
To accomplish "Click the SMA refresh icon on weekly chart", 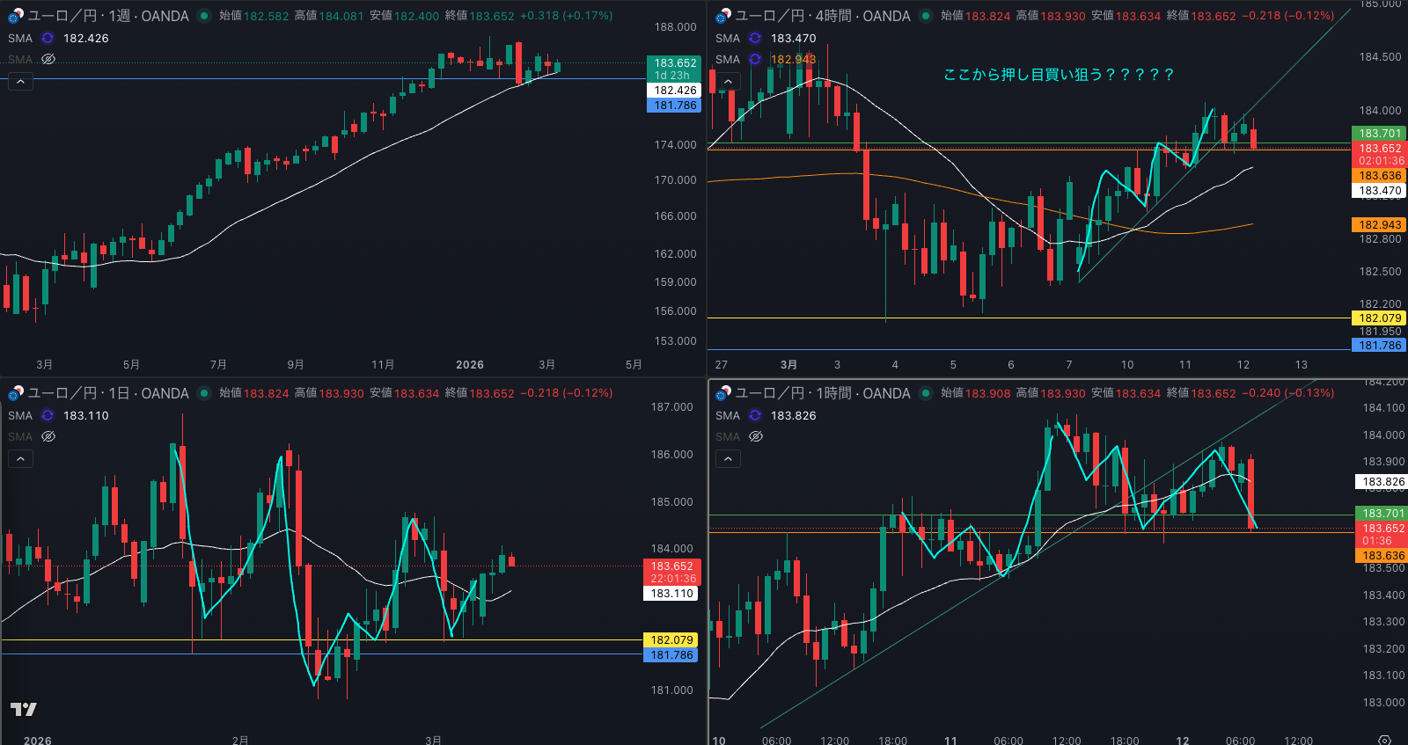I will [48, 39].
